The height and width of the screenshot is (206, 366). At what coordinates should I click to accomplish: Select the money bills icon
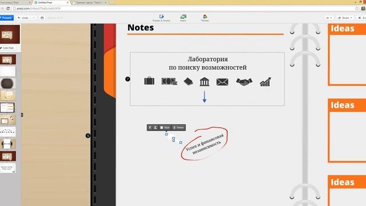[169, 81]
